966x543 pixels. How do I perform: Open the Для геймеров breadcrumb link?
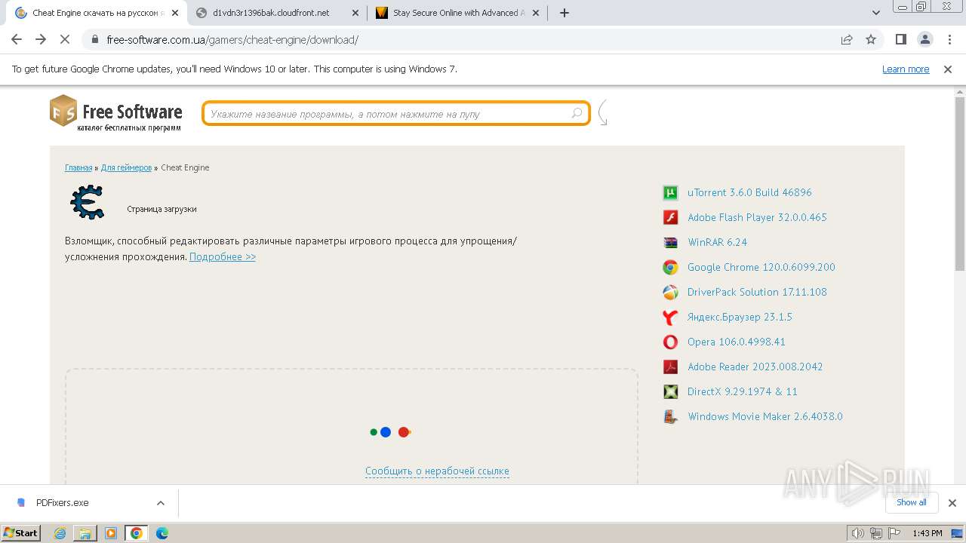[x=126, y=167]
